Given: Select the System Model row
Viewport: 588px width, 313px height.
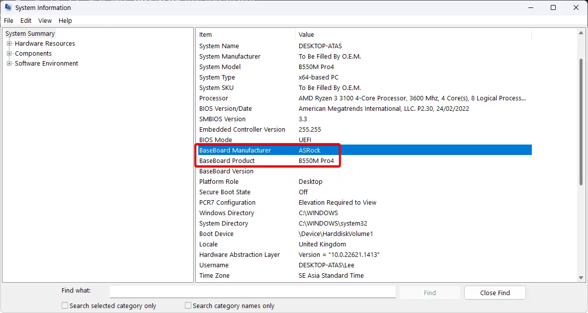Looking at the screenshot, I should pyautogui.click(x=365, y=67).
